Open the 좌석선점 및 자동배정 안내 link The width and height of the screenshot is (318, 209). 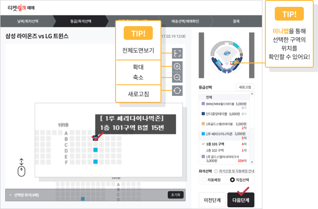(237, 171)
